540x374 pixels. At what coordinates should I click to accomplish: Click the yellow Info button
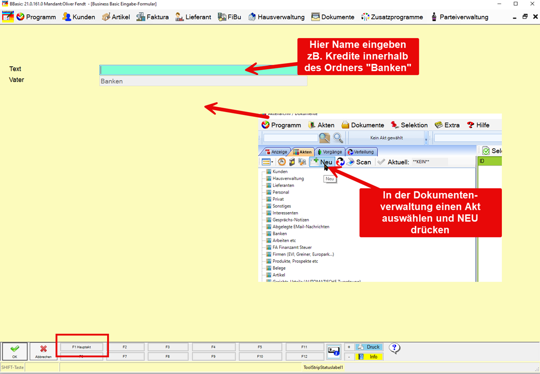[369, 357]
